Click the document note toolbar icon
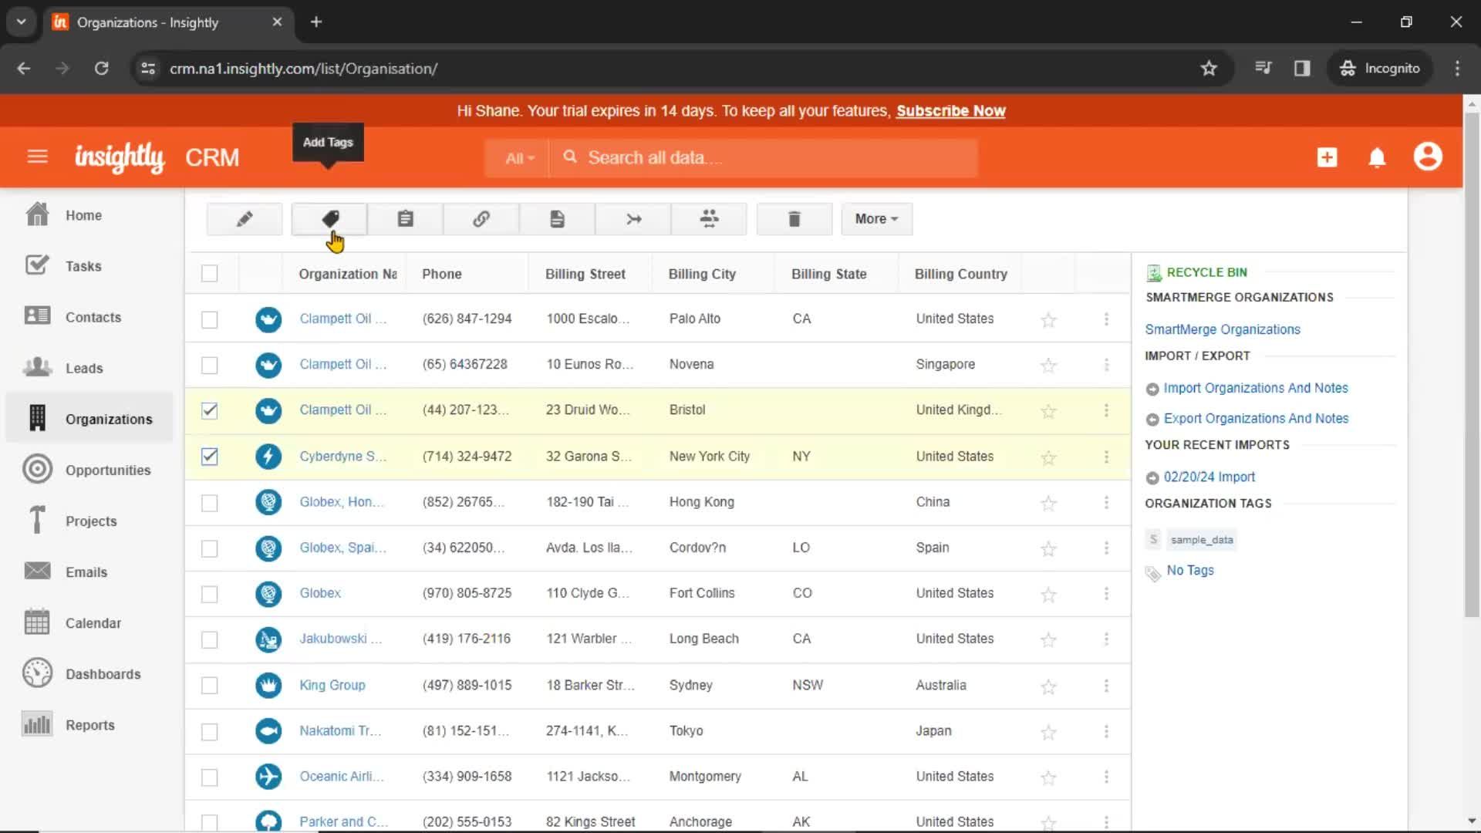1481x833 pixels. click(x=557, y=219)
